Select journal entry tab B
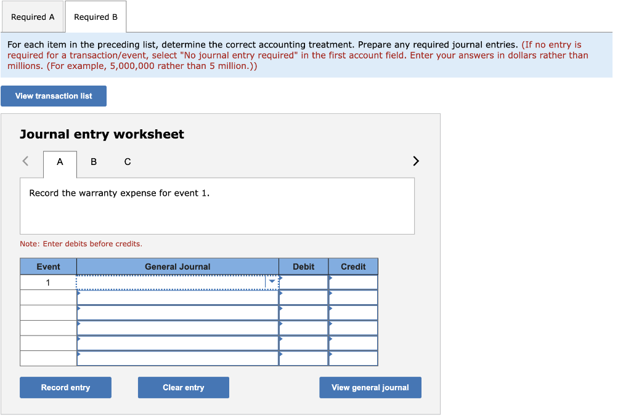The width and height of the screenshot is (631, 418). pos(93,161)
